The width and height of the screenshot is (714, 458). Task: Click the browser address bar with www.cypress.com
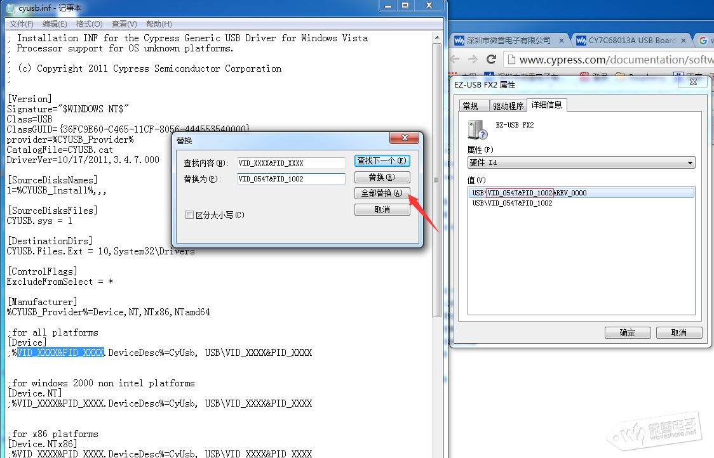[609, 60]
